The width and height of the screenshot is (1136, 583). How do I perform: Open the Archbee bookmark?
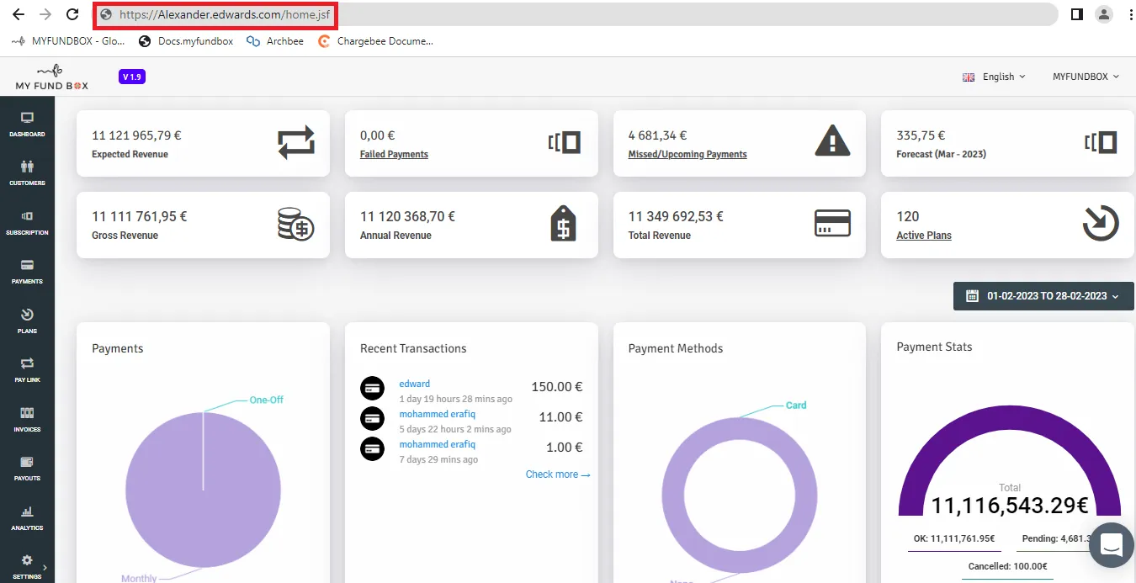[x=275, y=41]
